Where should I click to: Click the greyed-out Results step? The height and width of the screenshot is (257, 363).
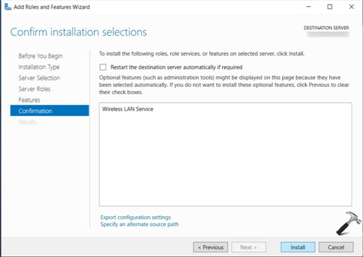27,122
